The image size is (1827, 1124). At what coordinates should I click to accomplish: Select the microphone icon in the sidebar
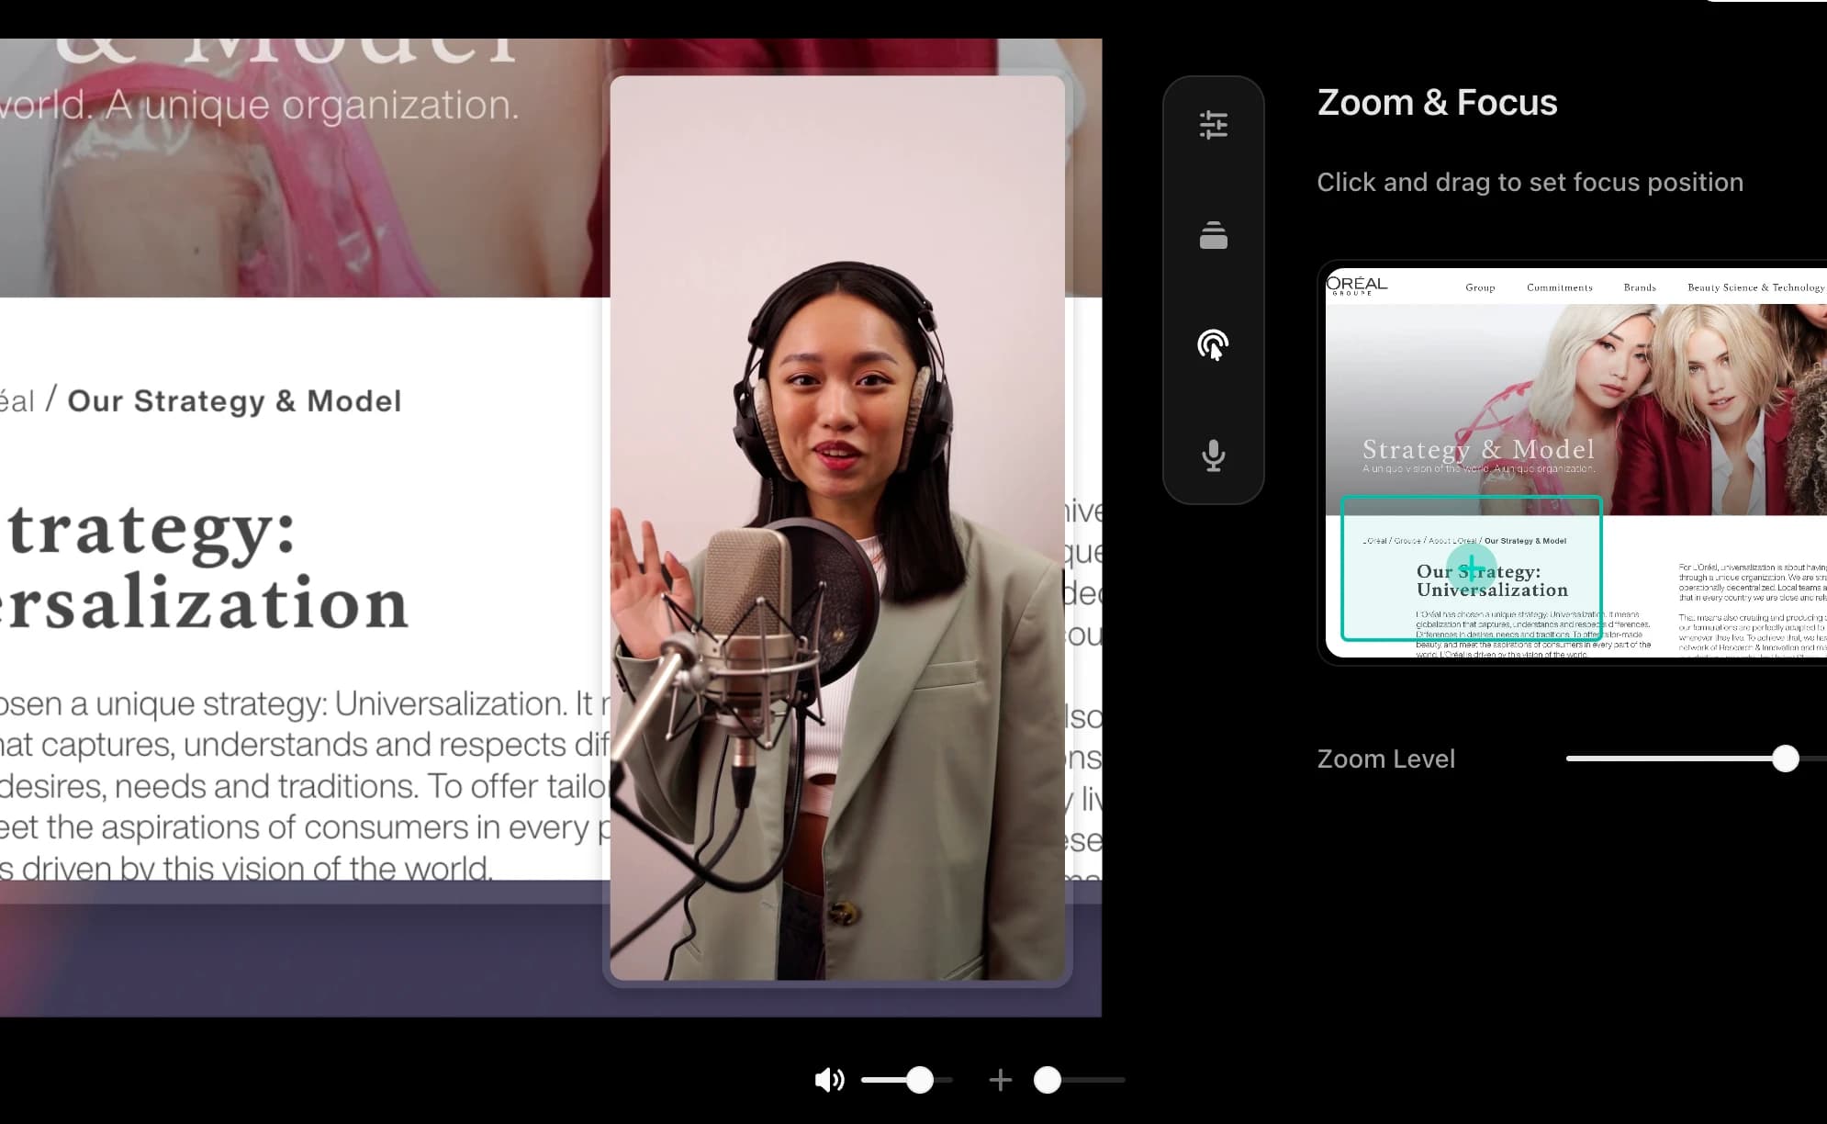click(1214, 456)
